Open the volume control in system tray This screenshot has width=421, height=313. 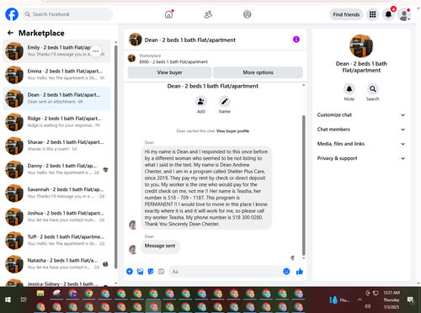(368, 306)
